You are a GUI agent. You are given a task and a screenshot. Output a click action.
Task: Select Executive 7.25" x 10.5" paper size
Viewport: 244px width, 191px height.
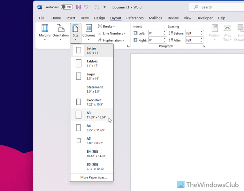[92, 102]
